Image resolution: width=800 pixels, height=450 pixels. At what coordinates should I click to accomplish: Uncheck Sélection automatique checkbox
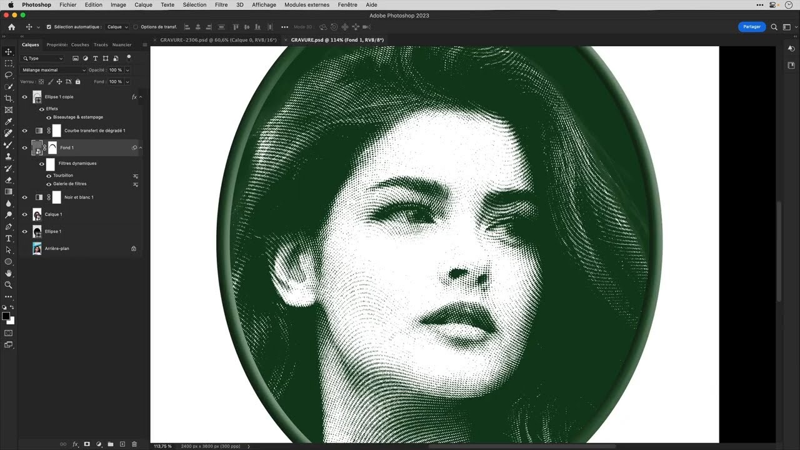[x=49, y=27]
